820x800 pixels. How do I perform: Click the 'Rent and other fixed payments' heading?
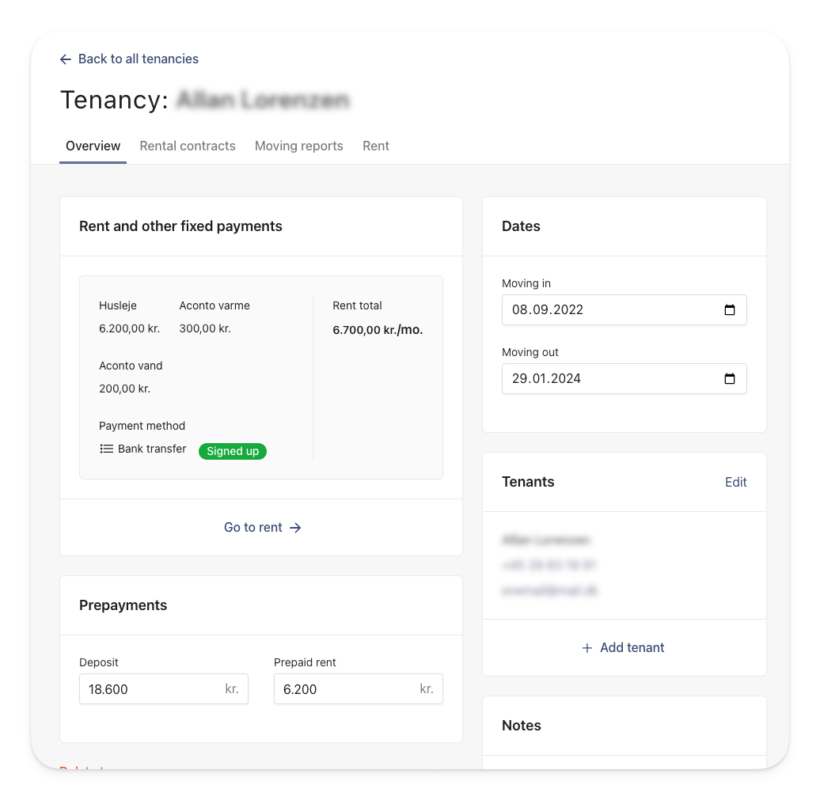tap(180, 226)
